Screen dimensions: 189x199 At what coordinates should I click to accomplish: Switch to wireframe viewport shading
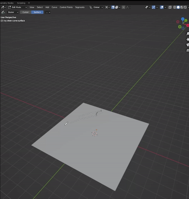click(175, 7)
